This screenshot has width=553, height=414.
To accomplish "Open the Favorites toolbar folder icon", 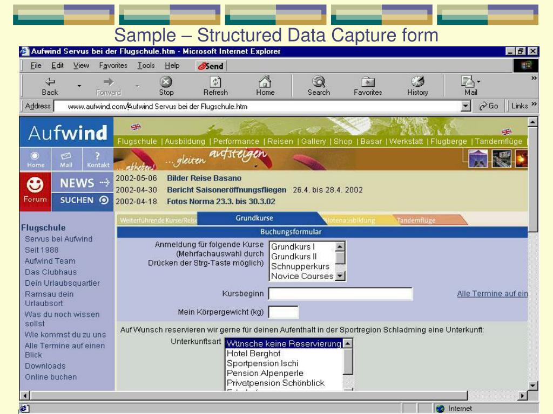I will click(368, 82).
